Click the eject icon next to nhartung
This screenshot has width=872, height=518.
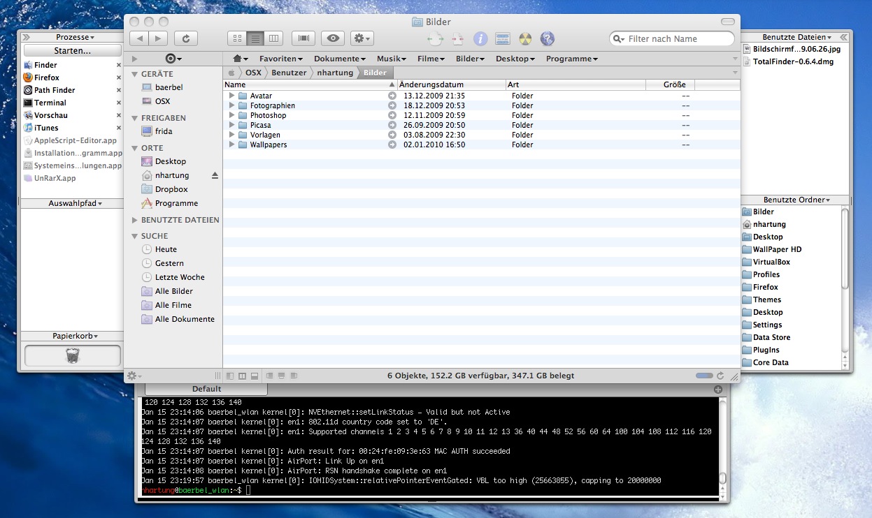[215, 175]
